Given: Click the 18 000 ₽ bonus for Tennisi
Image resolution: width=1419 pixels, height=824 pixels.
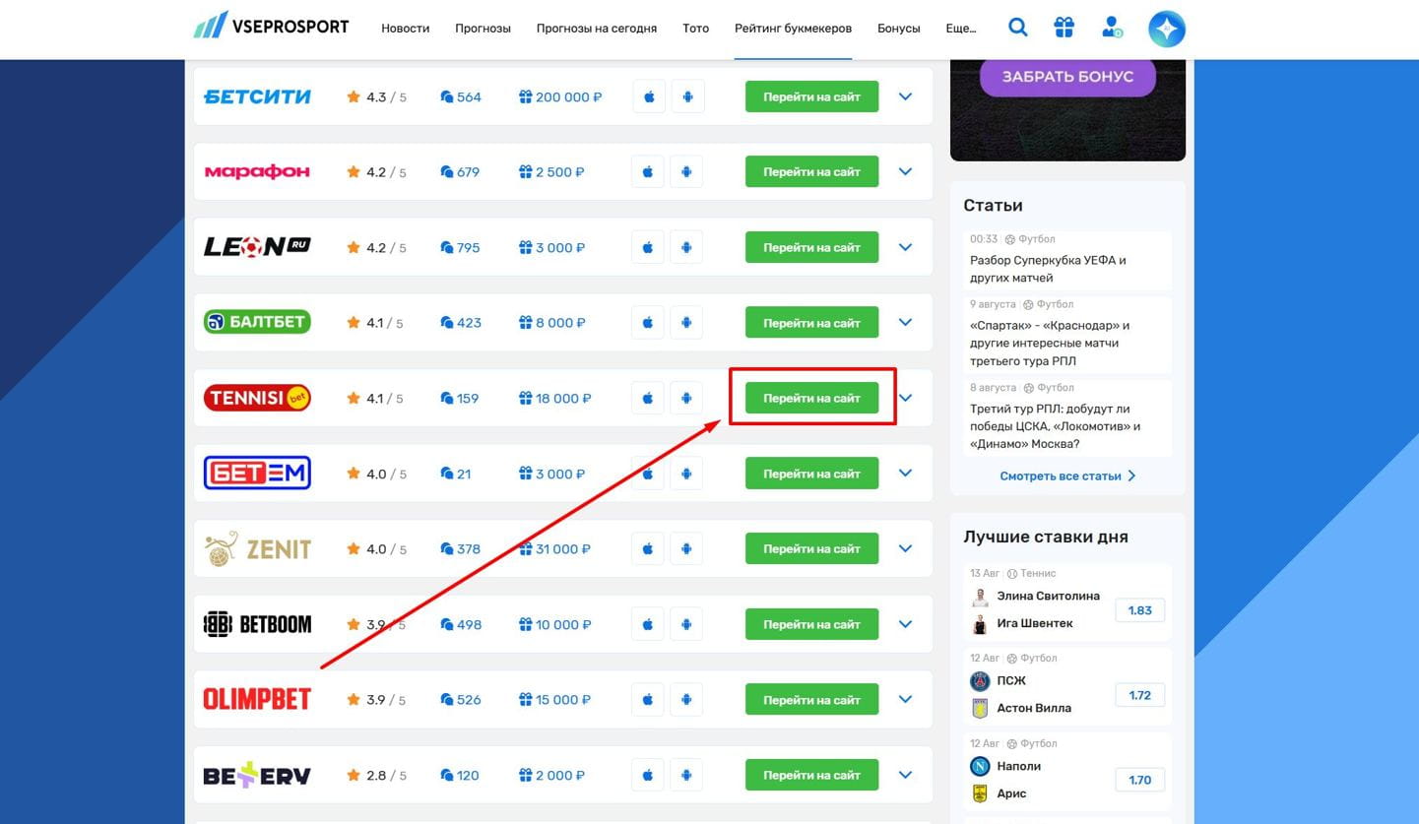Looking at the screenshot, I should click(555, 399).
